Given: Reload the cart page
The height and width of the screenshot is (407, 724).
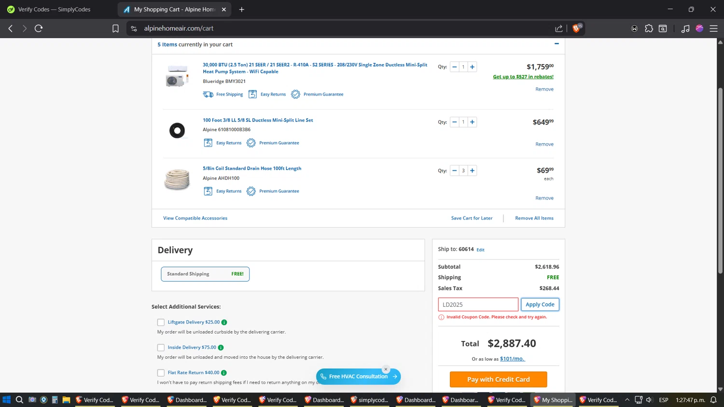Looking at the screenshot, I should [x=39, y=28].
